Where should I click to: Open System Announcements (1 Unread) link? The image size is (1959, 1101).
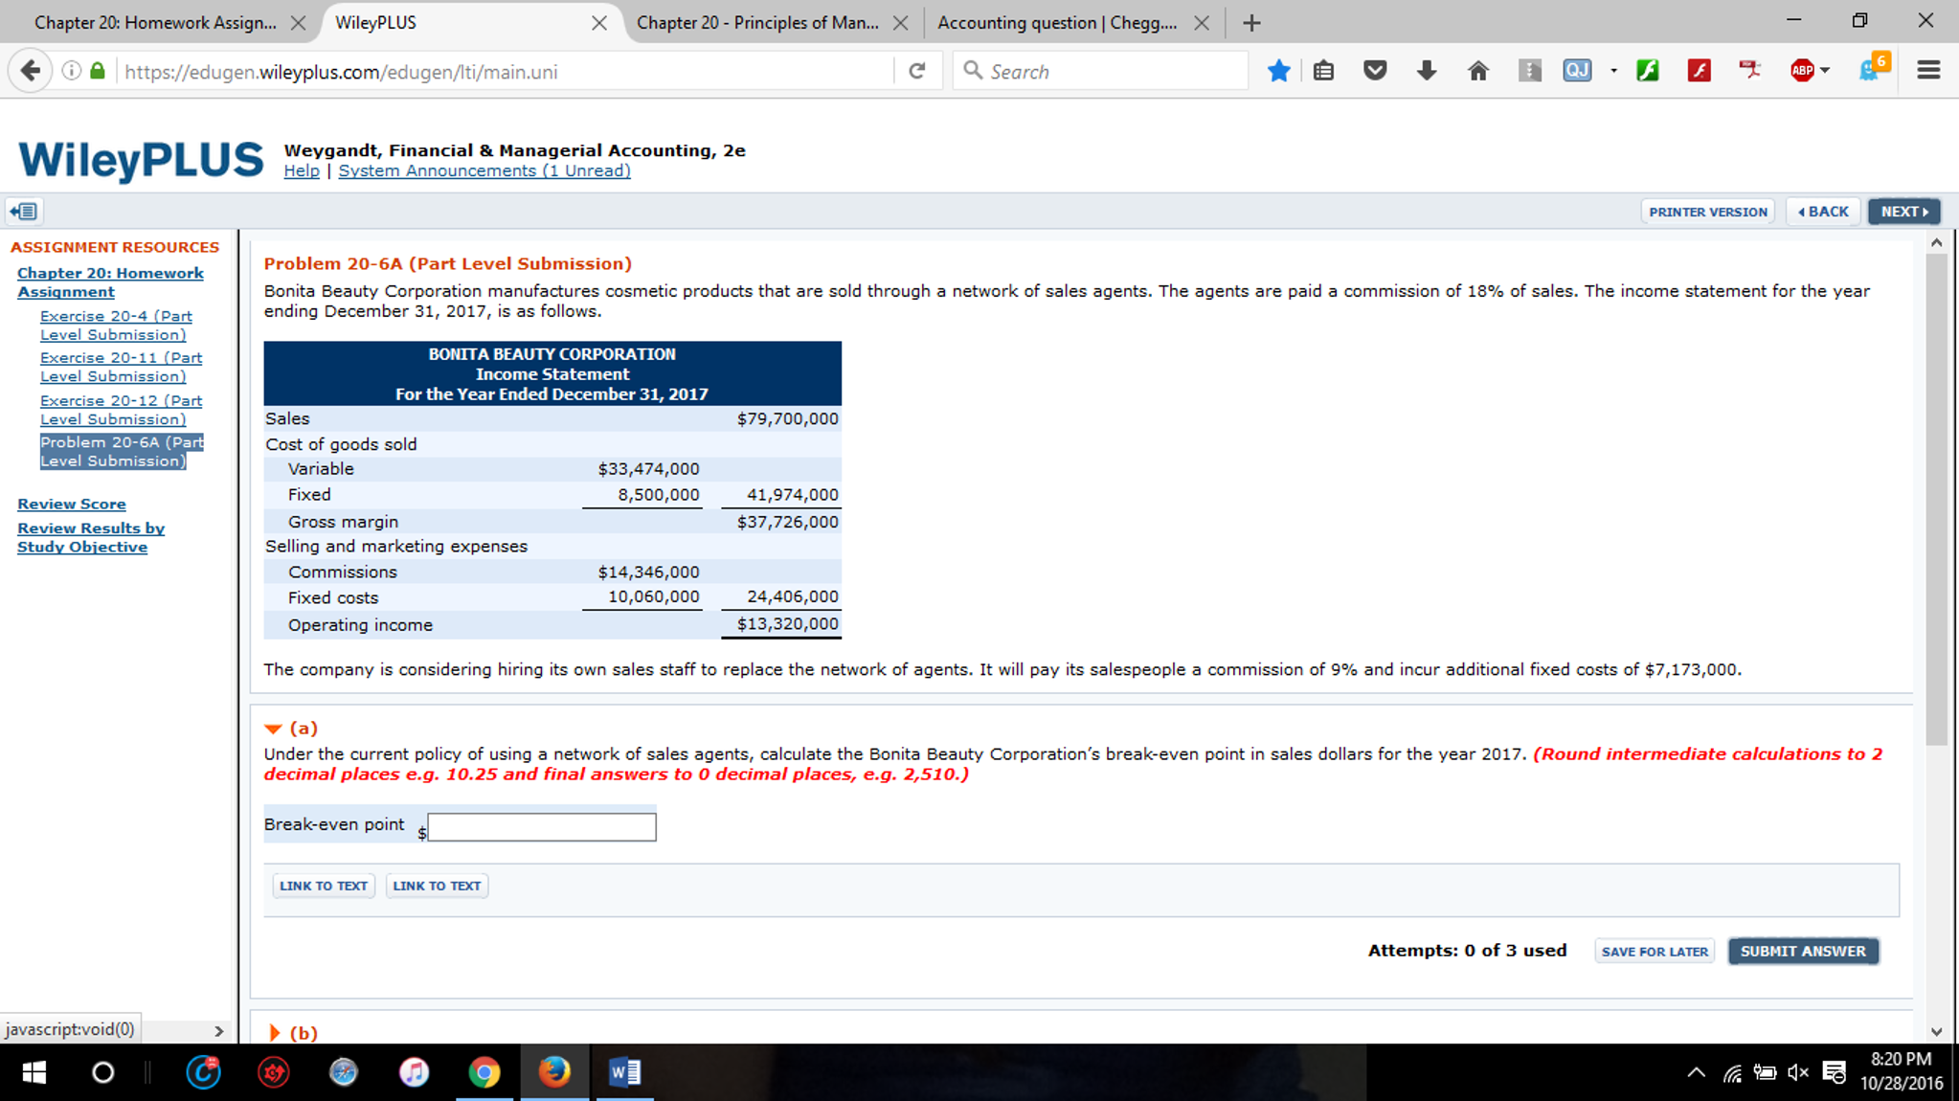pyautogui.click(x=484, y=171)
